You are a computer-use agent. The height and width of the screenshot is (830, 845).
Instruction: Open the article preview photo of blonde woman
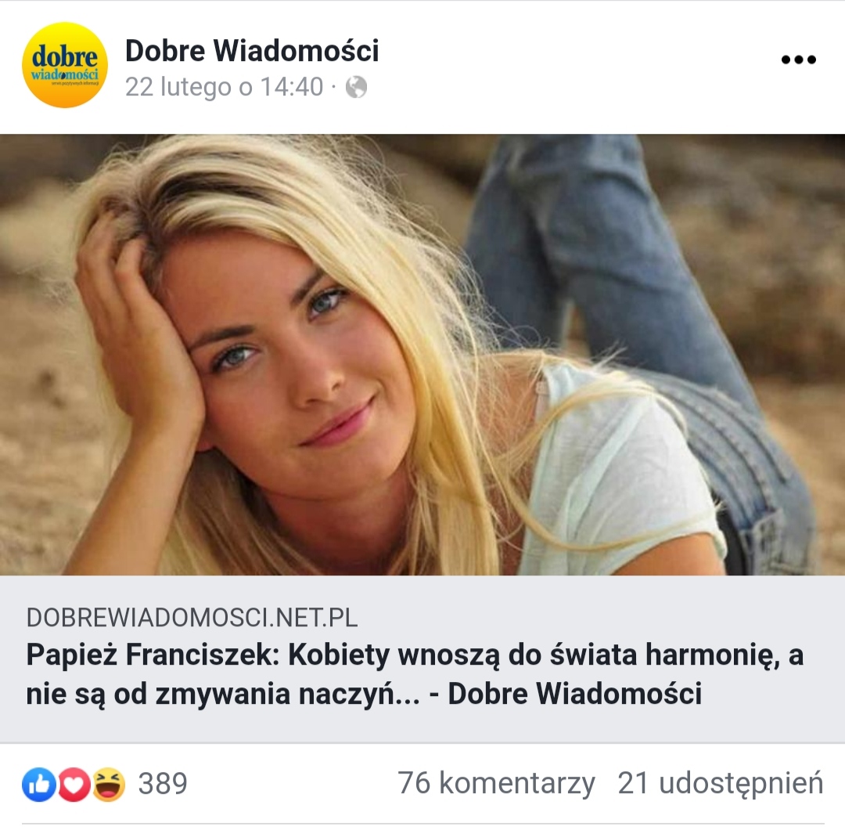coord(422,355)
